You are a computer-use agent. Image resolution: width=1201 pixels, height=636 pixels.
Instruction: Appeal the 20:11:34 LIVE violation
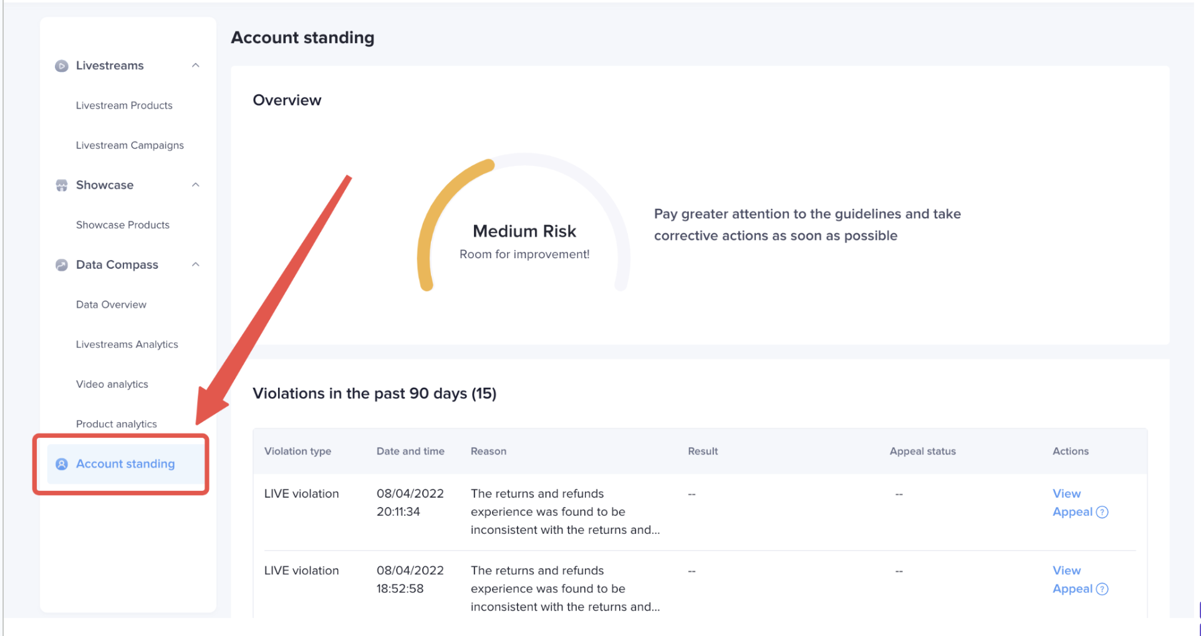(1073, 513)
